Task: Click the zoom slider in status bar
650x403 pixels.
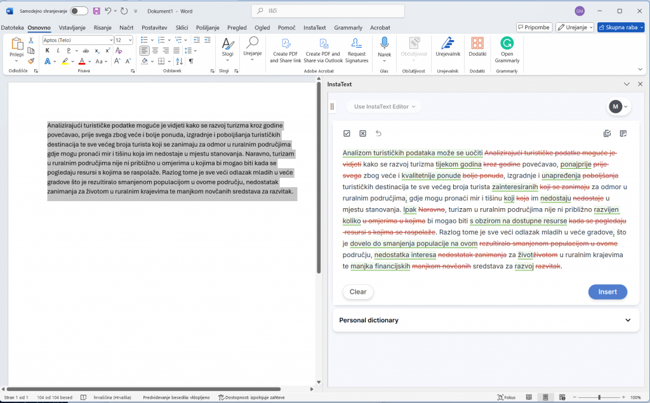Action: (x=599, y=397)
